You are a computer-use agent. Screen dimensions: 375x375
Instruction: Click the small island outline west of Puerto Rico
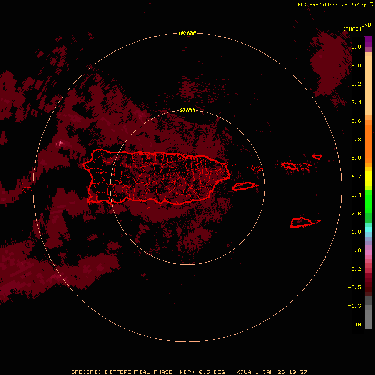[x=27, y=190]
